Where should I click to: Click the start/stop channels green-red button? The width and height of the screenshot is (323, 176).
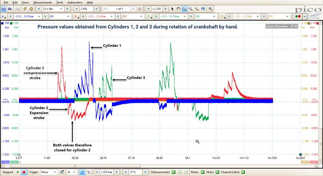(x=298, y=16)
